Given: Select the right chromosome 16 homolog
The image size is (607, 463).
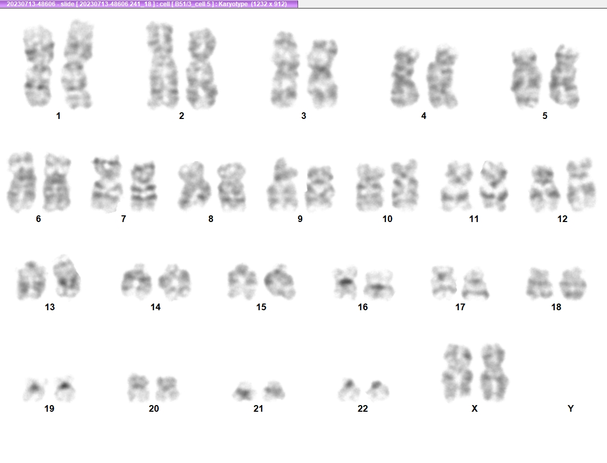Looking at the screenshot, I should coord(379,285).
